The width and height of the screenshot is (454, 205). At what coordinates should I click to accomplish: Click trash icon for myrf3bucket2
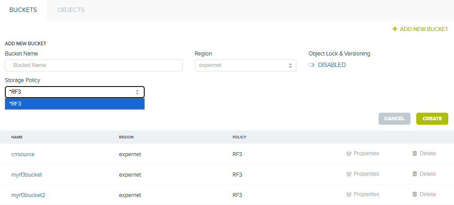point(415,194)
